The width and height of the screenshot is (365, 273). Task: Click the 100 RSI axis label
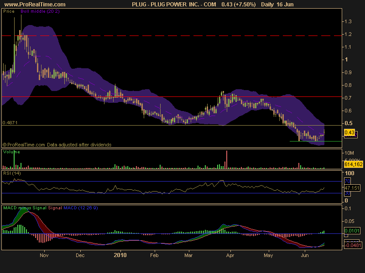click(349, 173)
